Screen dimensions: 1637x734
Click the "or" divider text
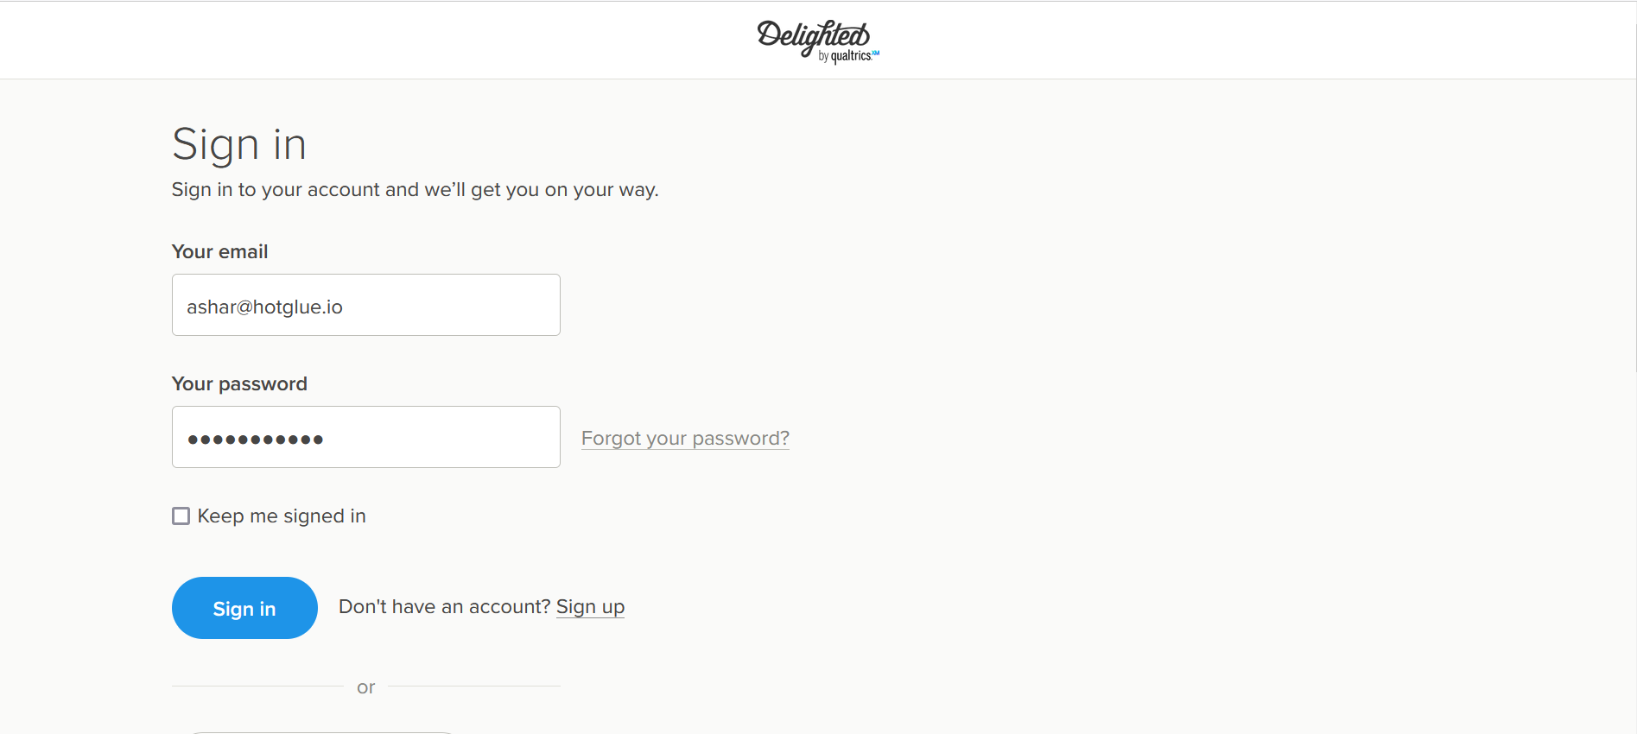pos(365,687)
